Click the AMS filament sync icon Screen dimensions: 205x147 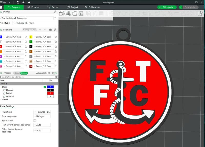[50, 30]
